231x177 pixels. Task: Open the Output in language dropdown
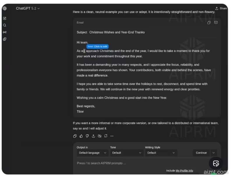click(x=93, y=153)
